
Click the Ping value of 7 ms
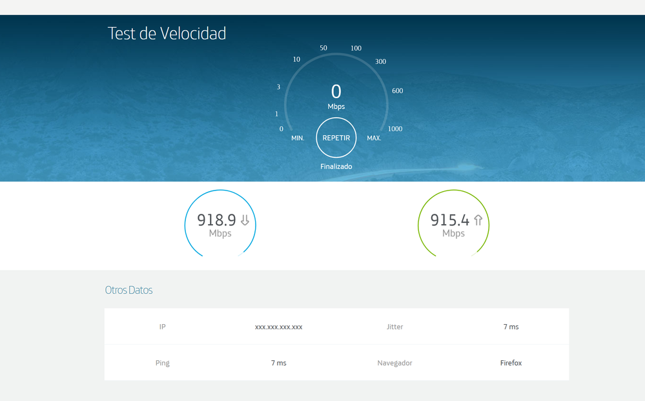(278, 363)
